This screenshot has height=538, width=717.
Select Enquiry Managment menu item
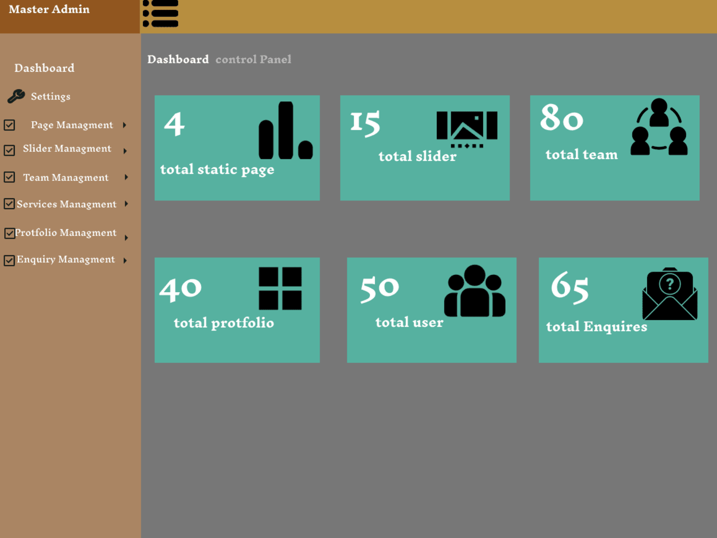click(66, 260)
